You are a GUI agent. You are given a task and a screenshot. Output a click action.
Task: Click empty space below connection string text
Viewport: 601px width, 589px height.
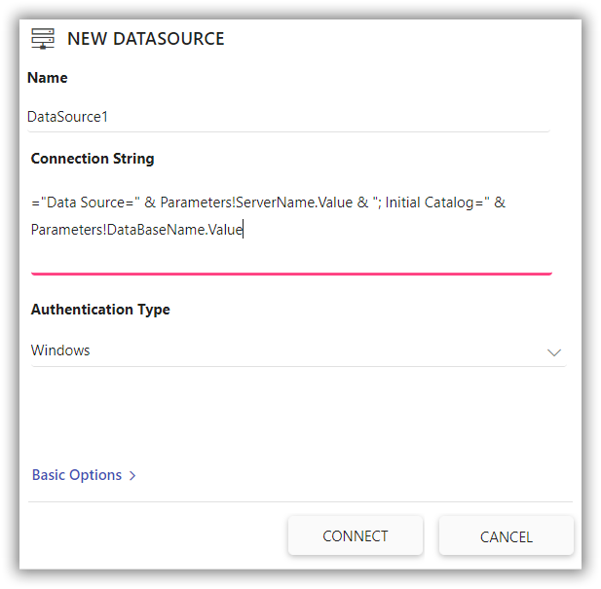[292, 255]
